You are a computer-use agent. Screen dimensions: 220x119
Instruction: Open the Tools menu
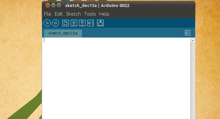[x=90, y=14]
